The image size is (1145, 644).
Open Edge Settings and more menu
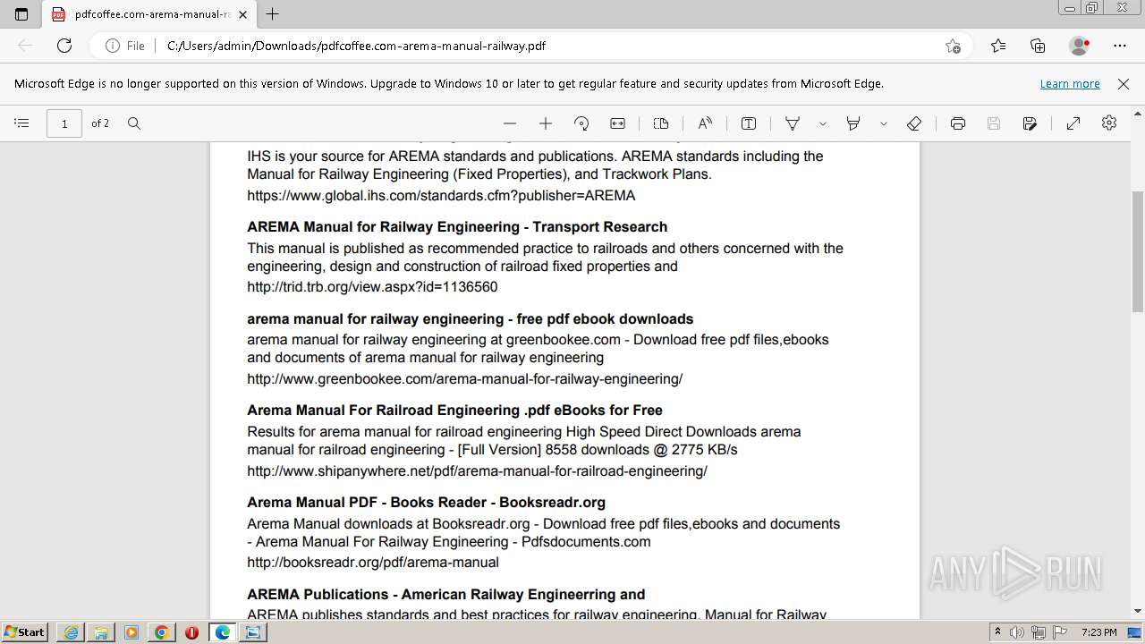1120,46
